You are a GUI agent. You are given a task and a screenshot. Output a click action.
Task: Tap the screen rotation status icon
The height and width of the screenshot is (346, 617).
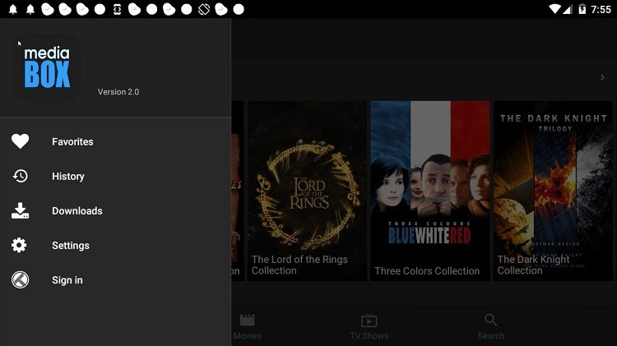(204, 9)
